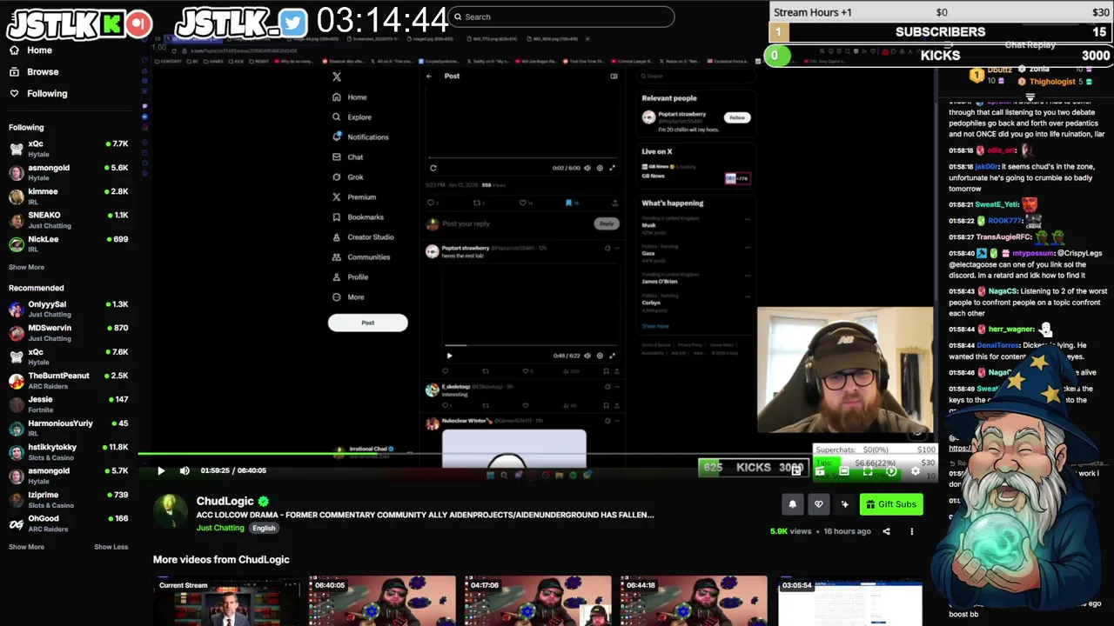
Task: Play the Kick video
Action: point(161,470)
